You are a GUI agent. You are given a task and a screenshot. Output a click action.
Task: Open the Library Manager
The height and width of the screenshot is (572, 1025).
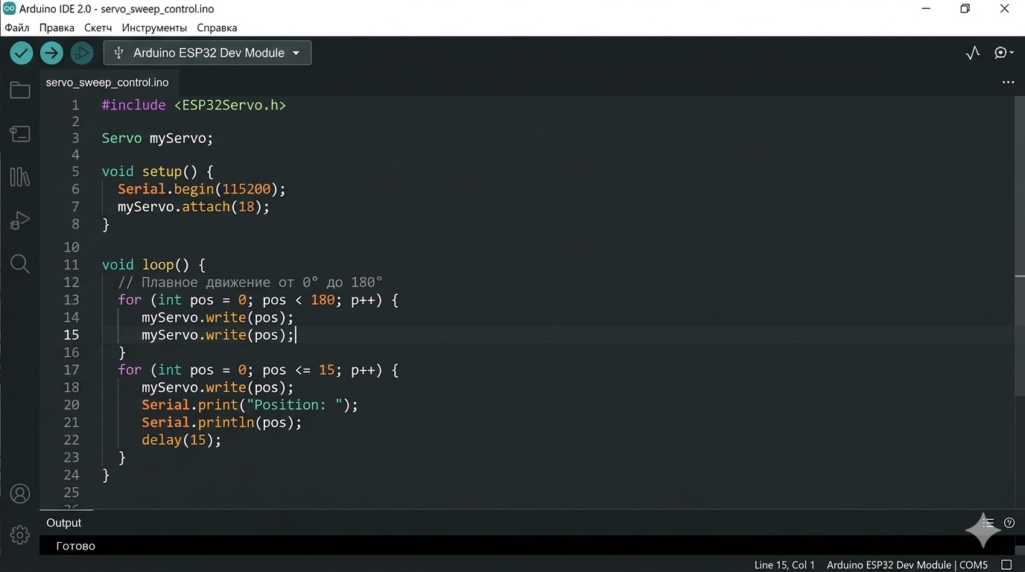coord(19,177)
